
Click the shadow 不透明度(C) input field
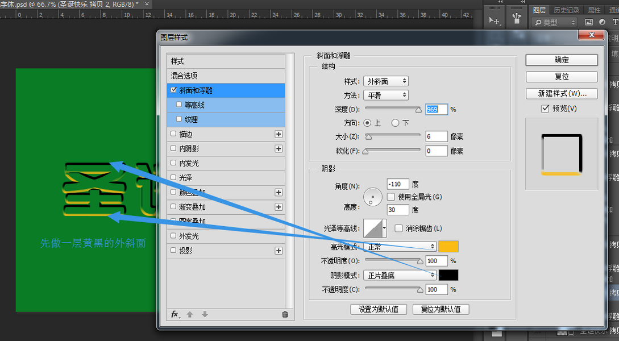tap(437, 289)
